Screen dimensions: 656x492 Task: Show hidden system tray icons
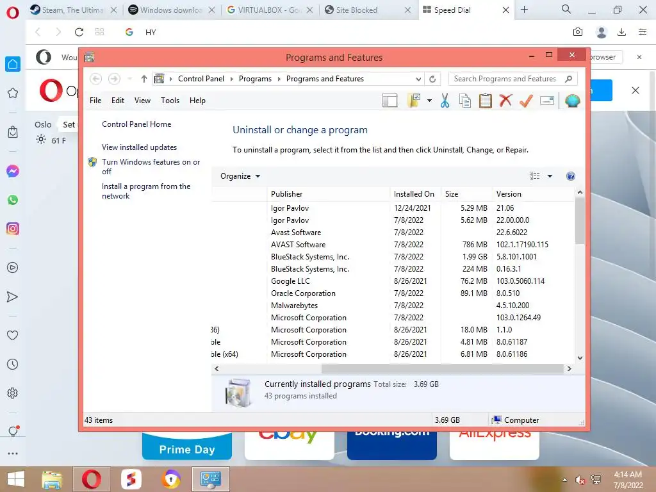565,480
